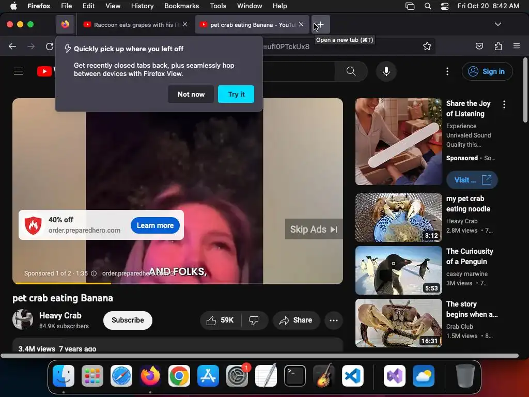
Task: Launch Visual Studio Code from the Dock
Action: click(352, 376)
